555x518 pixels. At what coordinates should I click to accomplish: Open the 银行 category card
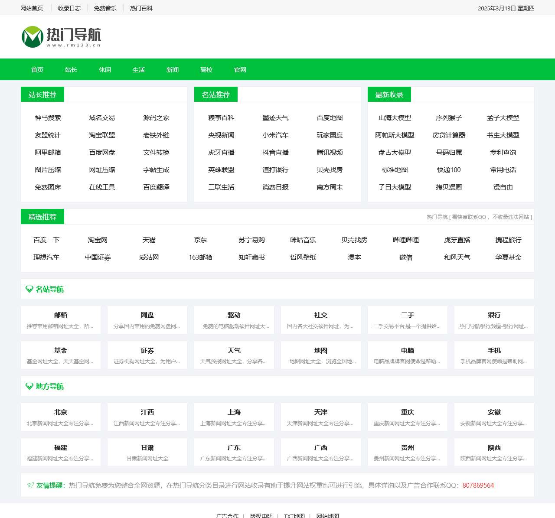click(x=494, y=320)
